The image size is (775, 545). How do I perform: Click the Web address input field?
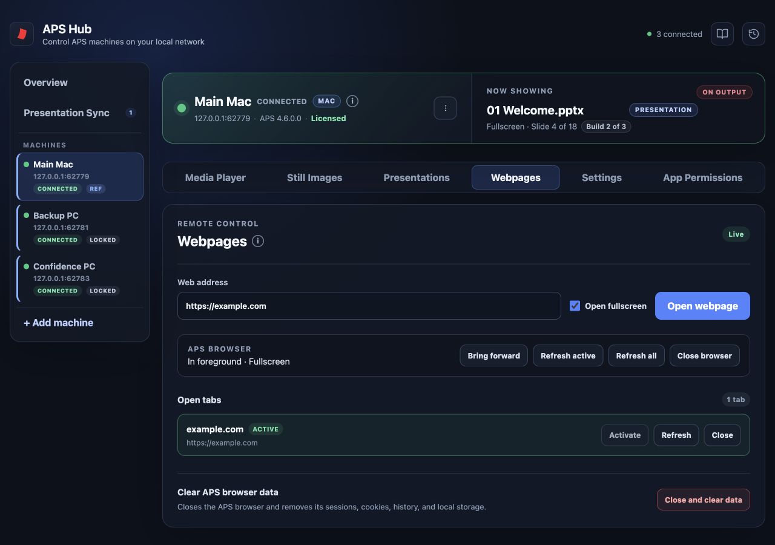(x=369, y=306)
